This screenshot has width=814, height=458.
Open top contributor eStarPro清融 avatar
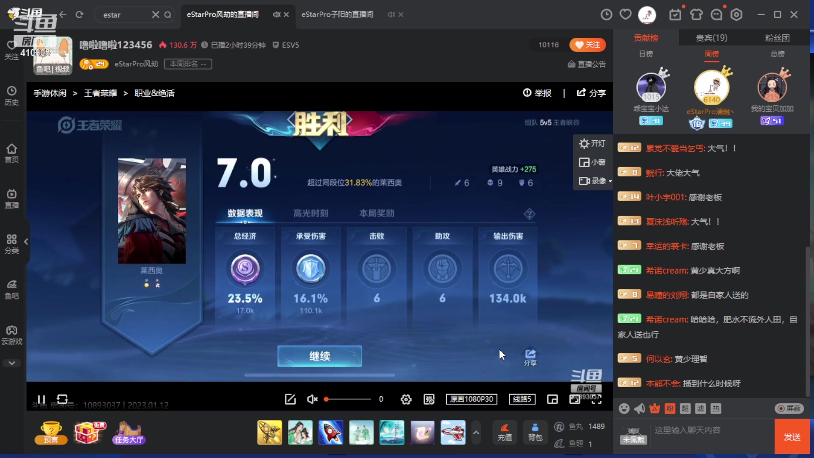pos(712,87)
